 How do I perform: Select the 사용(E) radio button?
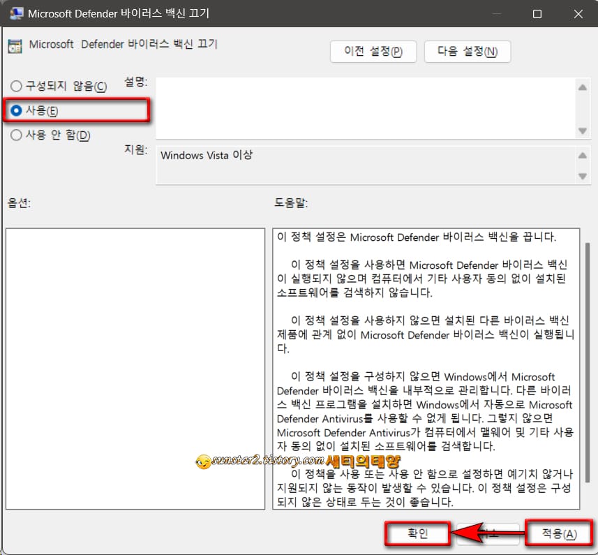pyautogui.click(x=15, y=110)
